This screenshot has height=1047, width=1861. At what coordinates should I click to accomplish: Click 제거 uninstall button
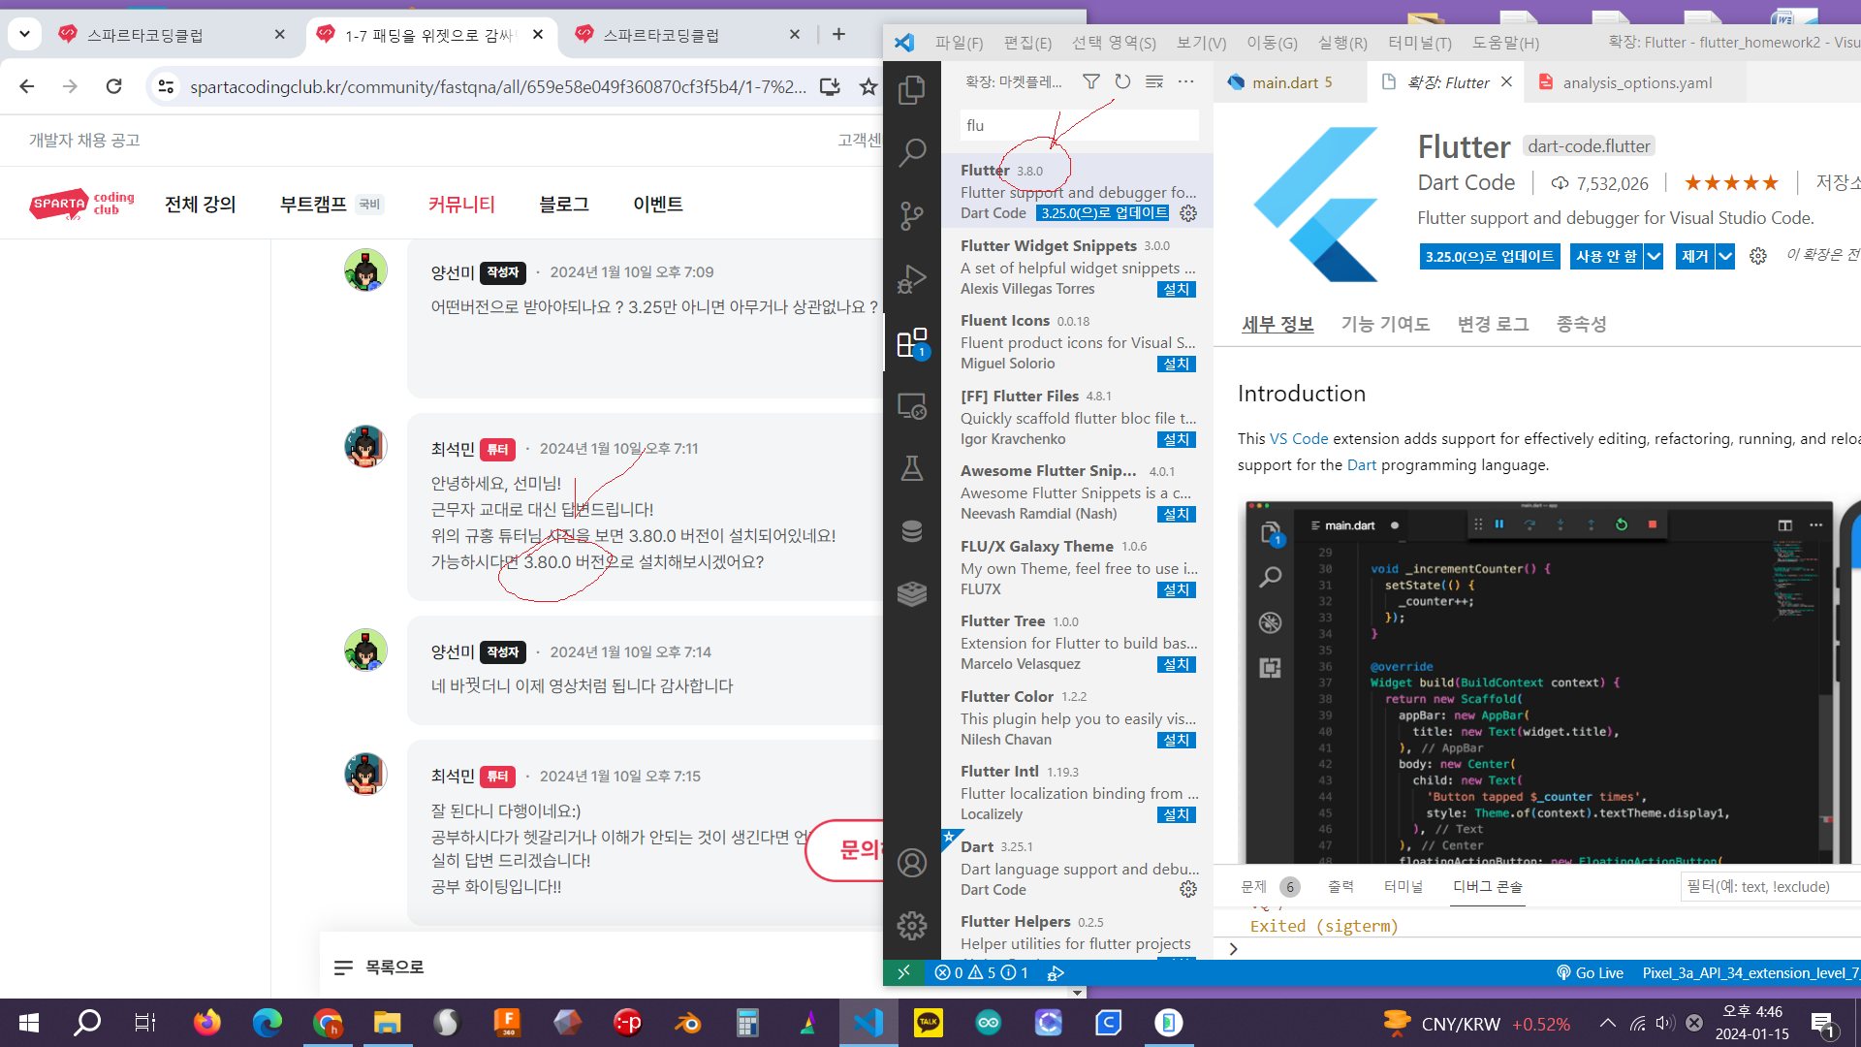(x=1695, y=257)
